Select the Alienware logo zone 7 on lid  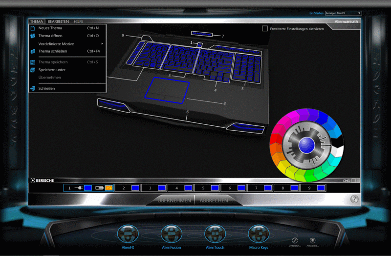202,34
